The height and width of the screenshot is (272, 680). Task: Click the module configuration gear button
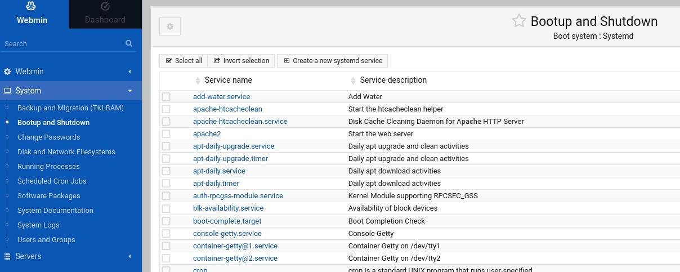[170, 26]
